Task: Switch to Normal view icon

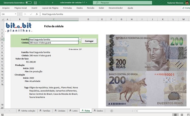Action: point(175,115)
